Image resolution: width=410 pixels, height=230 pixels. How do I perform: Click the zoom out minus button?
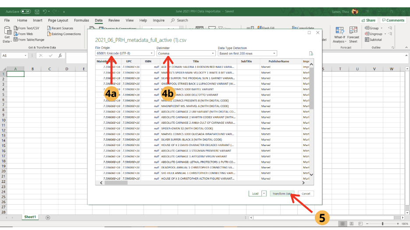[367, 224]
